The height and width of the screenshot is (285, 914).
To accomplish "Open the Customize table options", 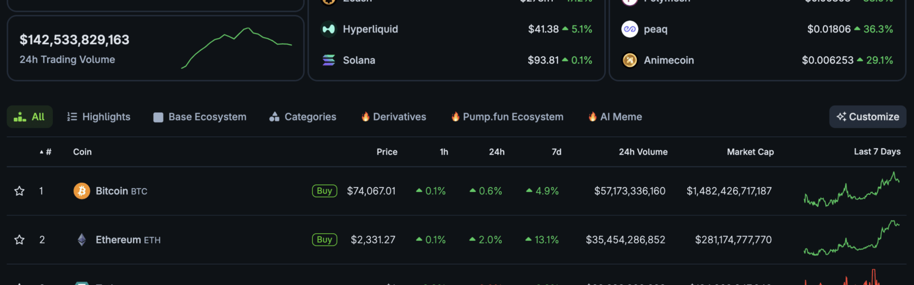I will [867, 117].
